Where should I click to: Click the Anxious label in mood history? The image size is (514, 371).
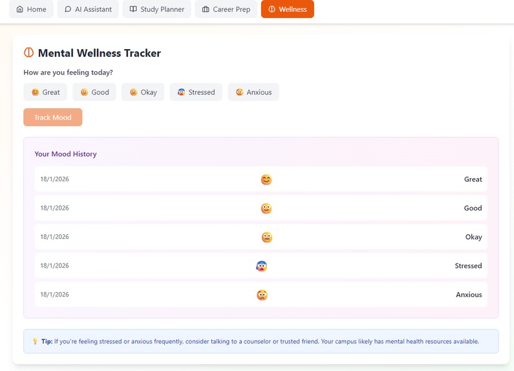(469, 295)
